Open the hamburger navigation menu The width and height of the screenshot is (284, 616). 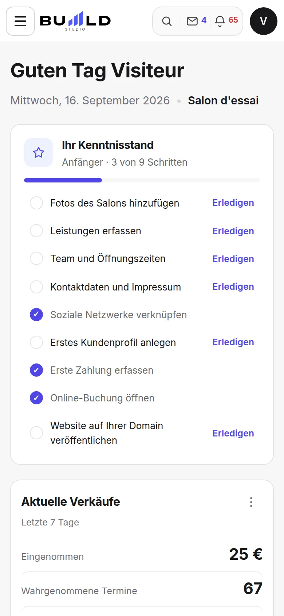(20, 21)
